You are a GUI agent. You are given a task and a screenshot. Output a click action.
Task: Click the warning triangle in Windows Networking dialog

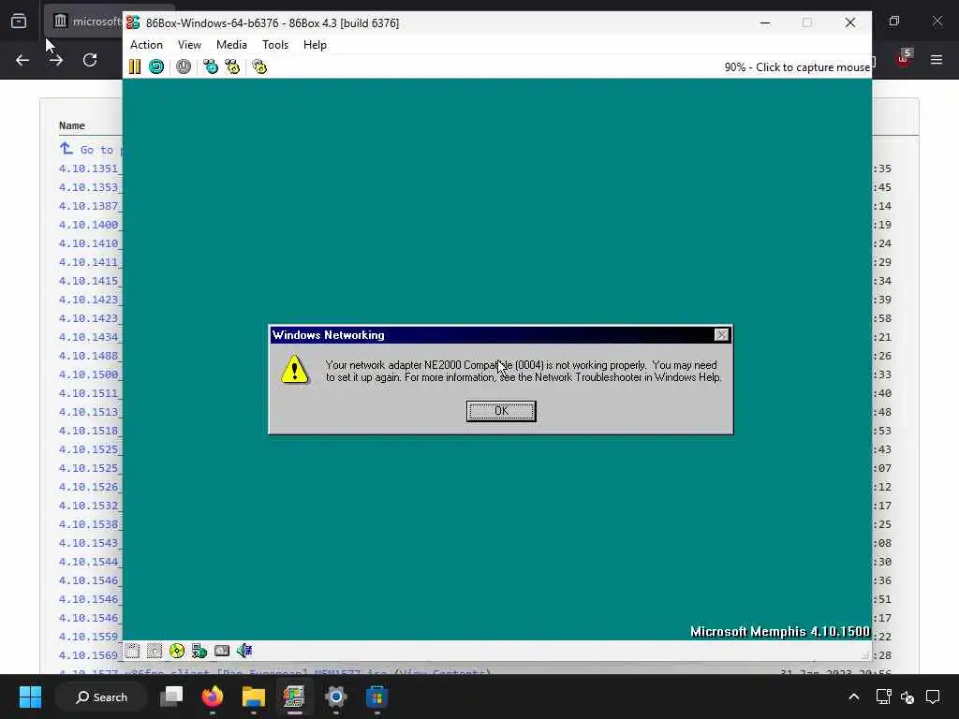click(294, 369)
